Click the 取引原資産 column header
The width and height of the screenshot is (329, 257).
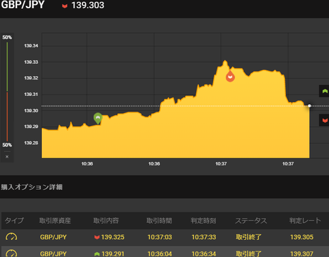coord(55,221)
